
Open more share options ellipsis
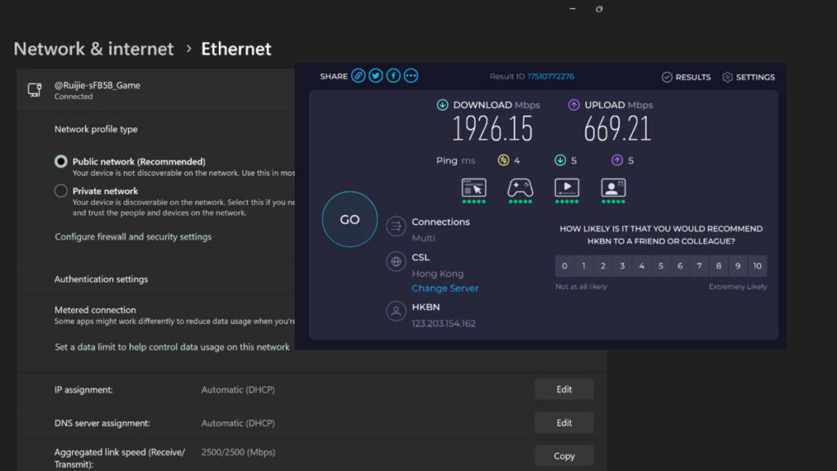tap(411, 76)
